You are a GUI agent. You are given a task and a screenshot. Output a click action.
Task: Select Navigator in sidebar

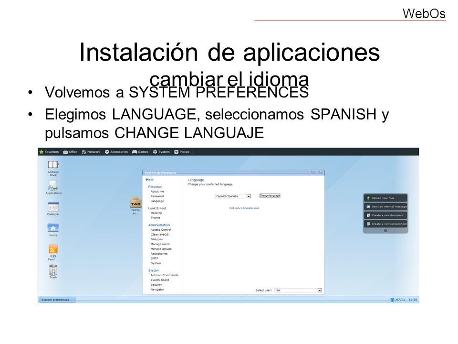(x=157, y=290)
